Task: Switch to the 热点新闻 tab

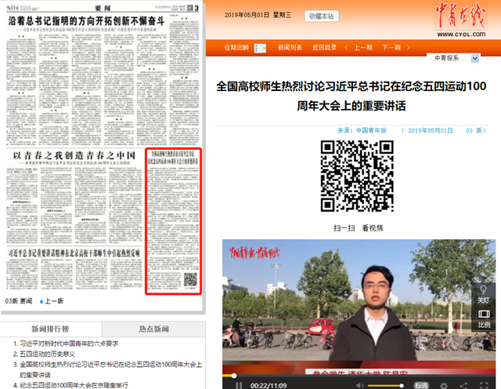Action: point(154,329)
